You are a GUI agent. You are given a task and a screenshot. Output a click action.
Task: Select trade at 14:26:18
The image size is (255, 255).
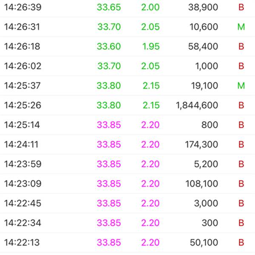pyautogui.click(x=127, y=46)
